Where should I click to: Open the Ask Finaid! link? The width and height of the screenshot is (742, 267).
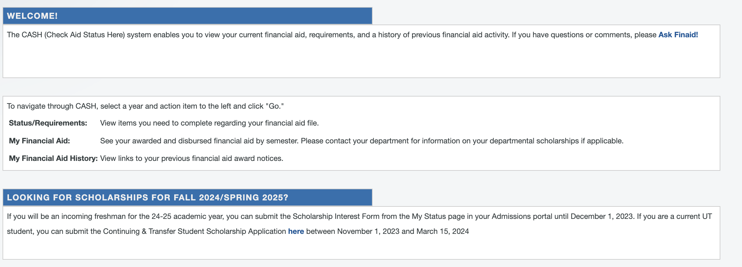point(678,35)
